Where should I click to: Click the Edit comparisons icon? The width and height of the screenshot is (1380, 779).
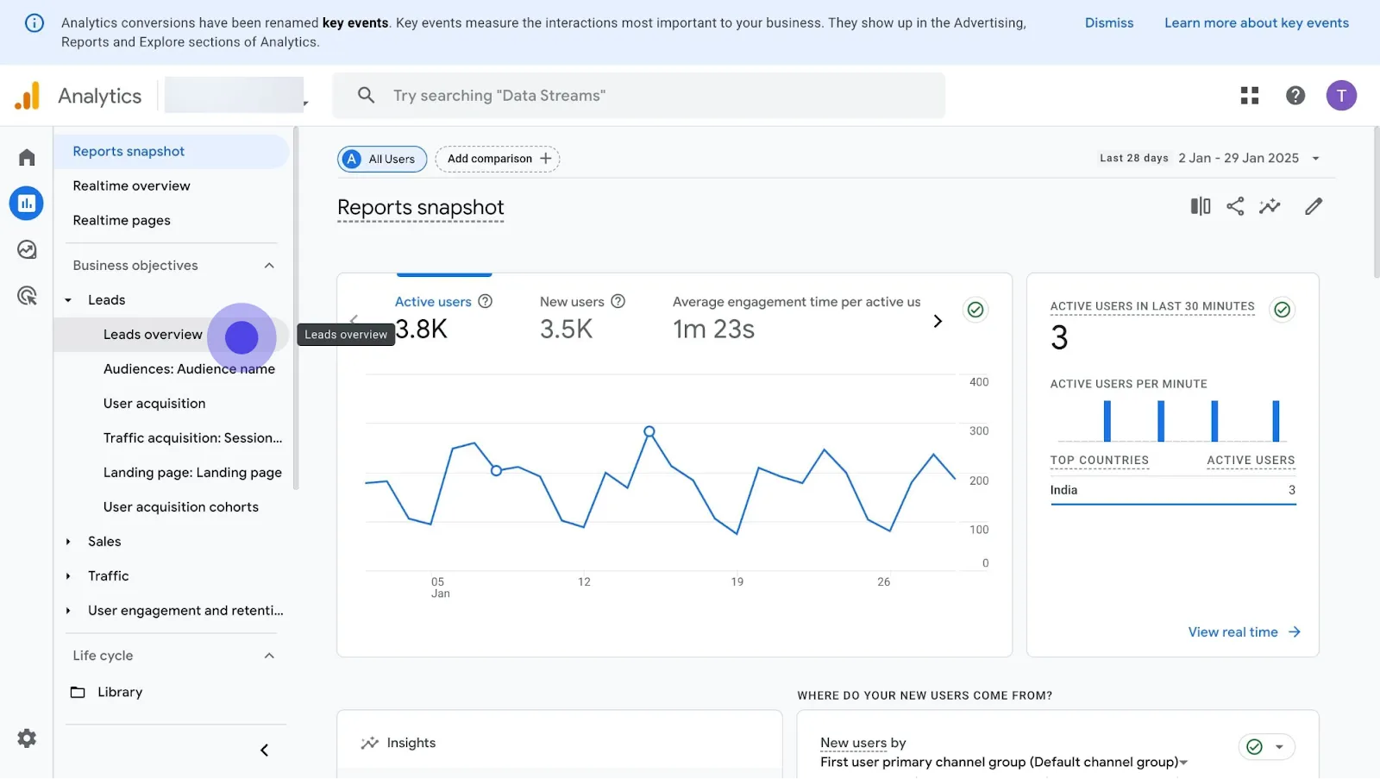coord(1201,206)
